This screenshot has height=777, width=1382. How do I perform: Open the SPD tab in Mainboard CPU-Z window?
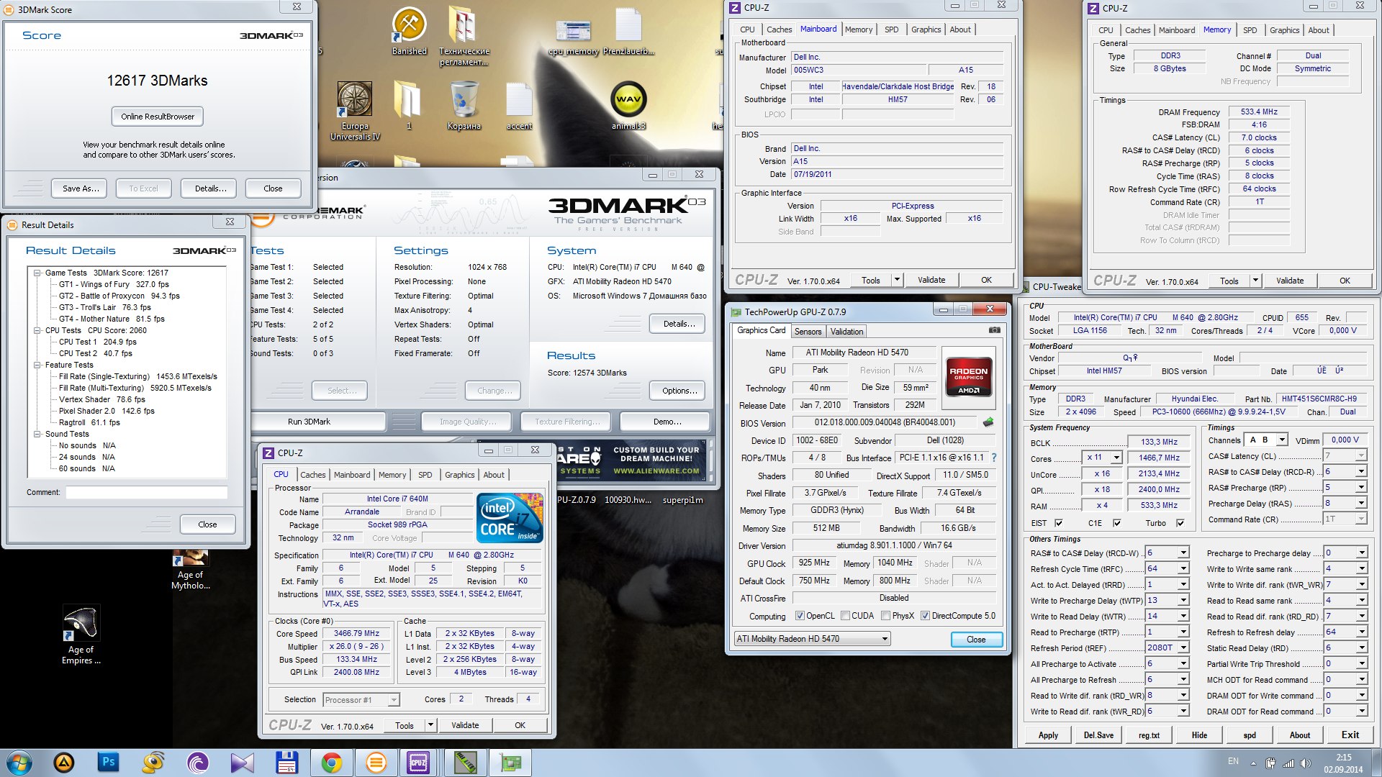click(x=891, y=29)
